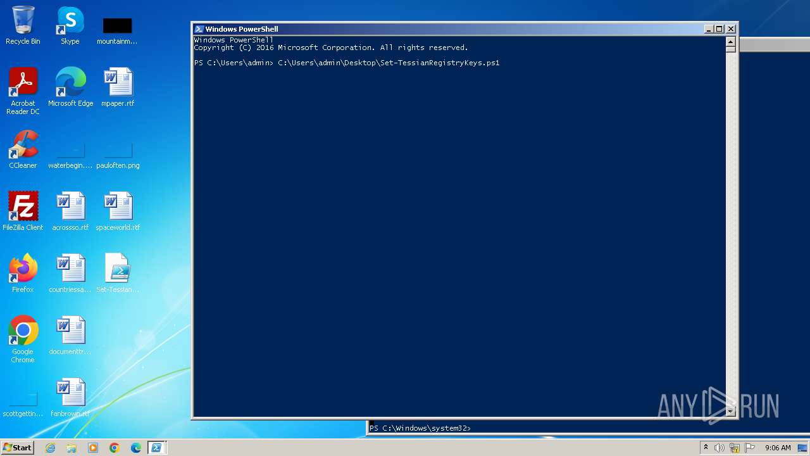Open the 9:06 AM clock
This screenshot has width=810, height=456.
pyautogui.click(x=778, y=448)
